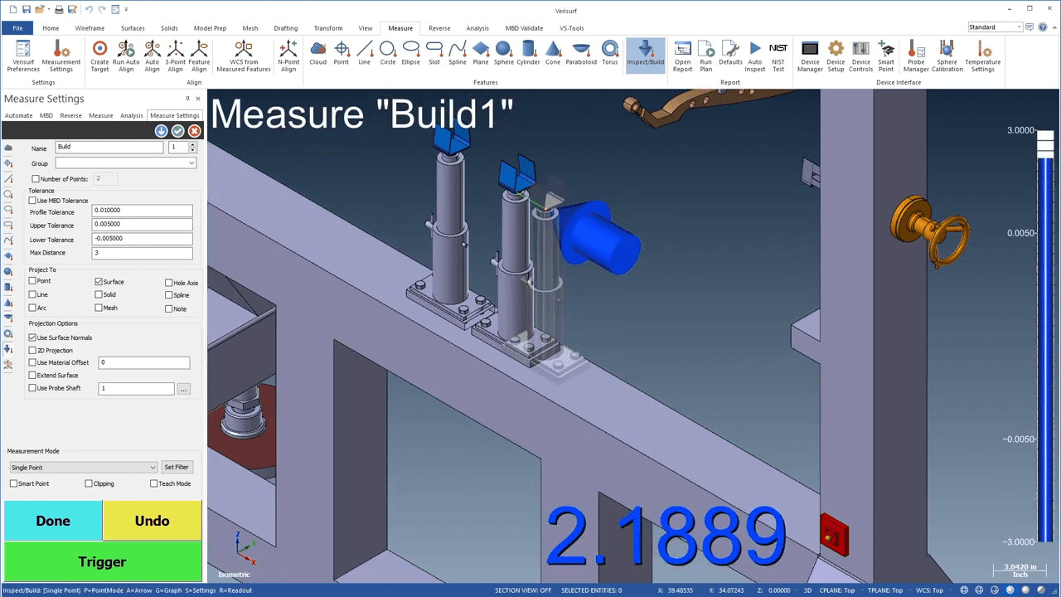Measure a Slot feature
This screenshot has width=1061, height=597.
click(434, 53)
